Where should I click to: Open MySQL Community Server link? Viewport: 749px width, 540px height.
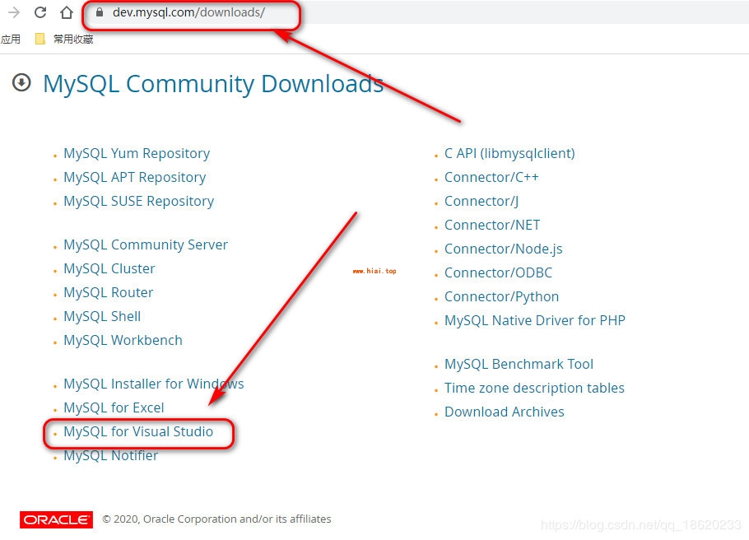click(x=146, y=244)
